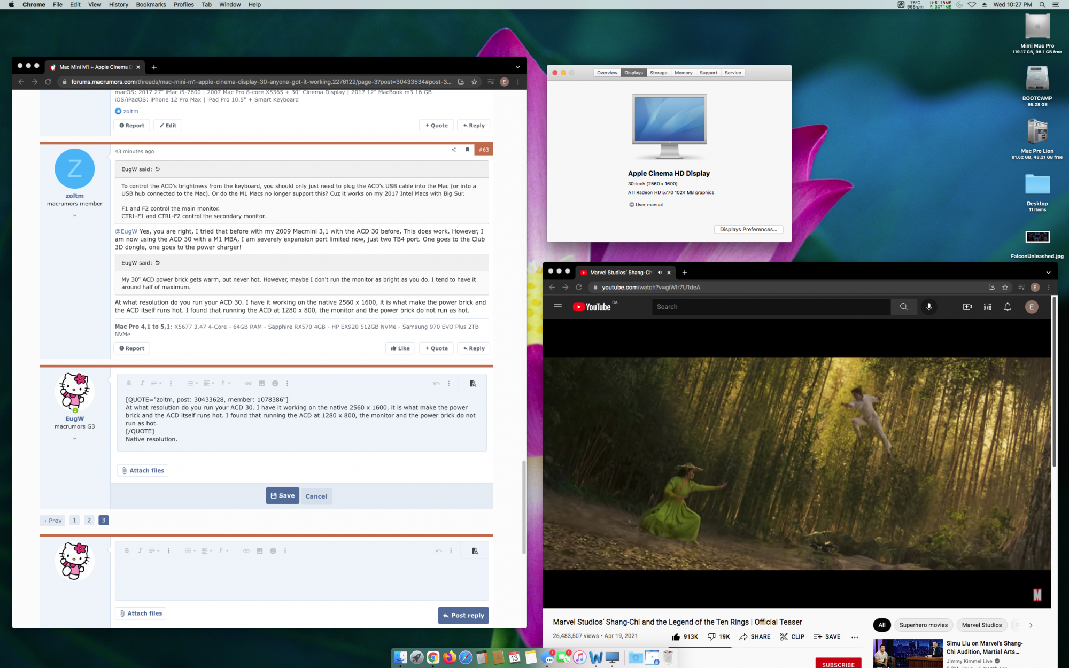Expand the user details chevron under zoltm
The height and width of the screenshot is (668, 1069).
(x=75, y=215)
